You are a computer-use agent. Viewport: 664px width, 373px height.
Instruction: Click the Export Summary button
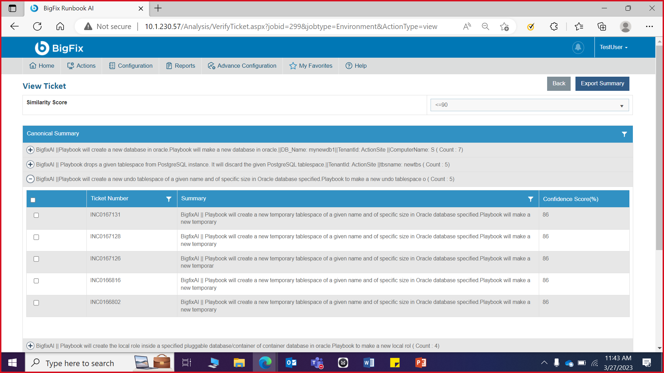coord(602,84)
